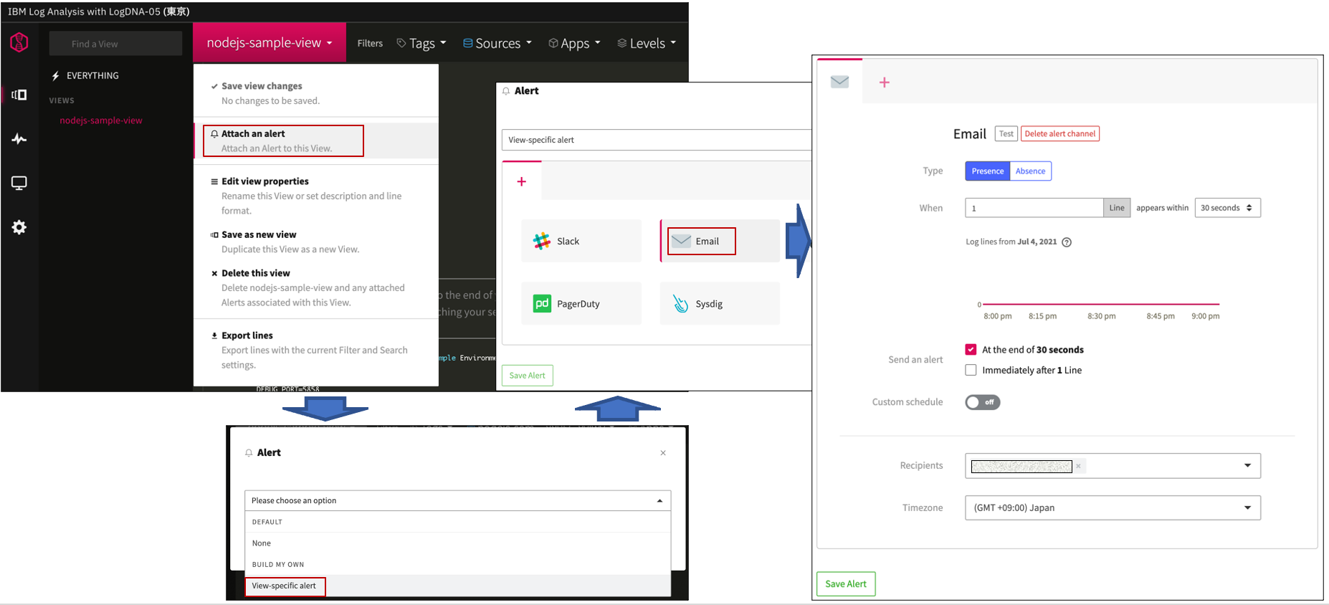Click Delete alert channel button

tap(1059, 134)
